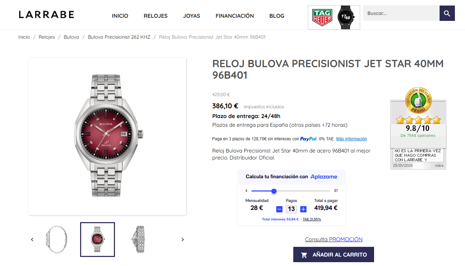465x266 pixels.
Task: Go to the FINANCIACIÓN menu item
Action: coord(235,16)
